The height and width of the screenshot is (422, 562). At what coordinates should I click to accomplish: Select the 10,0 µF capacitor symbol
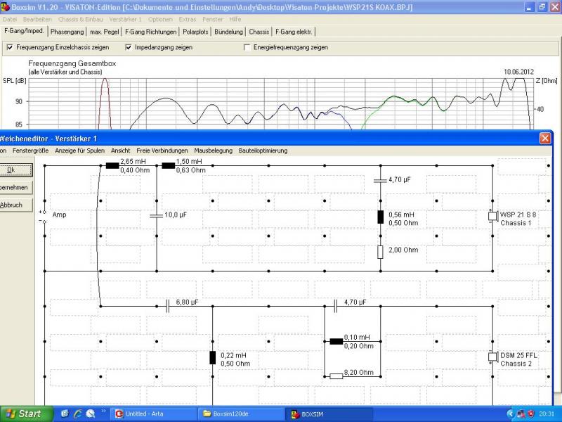157,215
